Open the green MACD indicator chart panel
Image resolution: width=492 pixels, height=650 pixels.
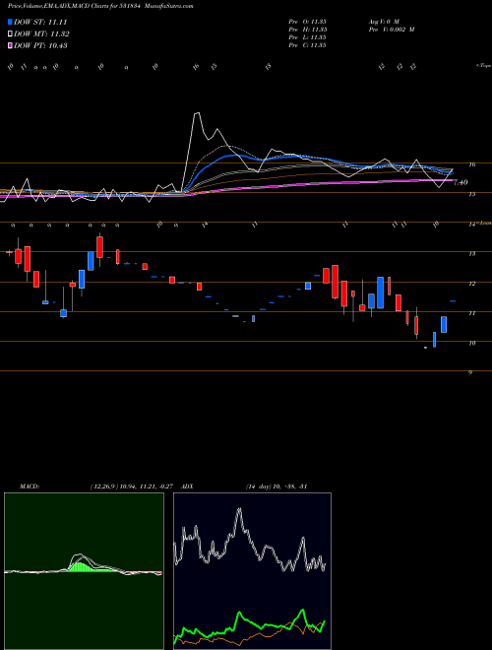(84, 571)
